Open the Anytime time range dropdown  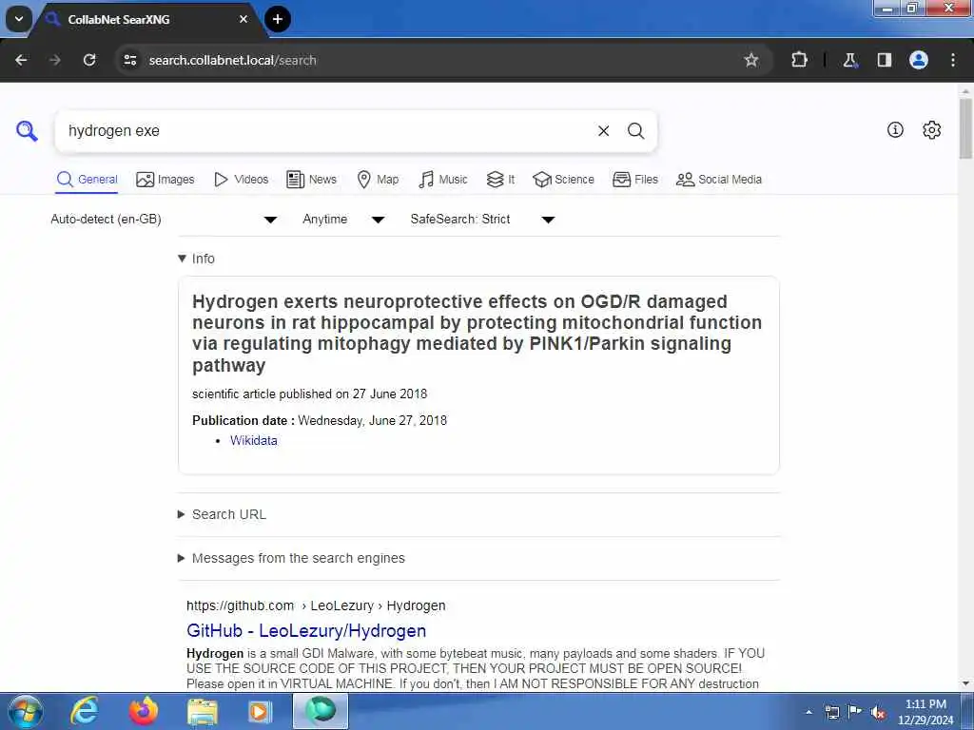(343, 220)
